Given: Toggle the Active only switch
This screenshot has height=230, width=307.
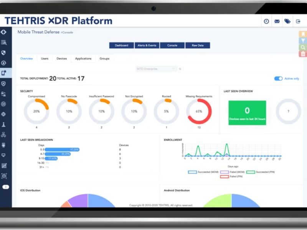Looking at the screenshot, I should [x=278, y=79].
